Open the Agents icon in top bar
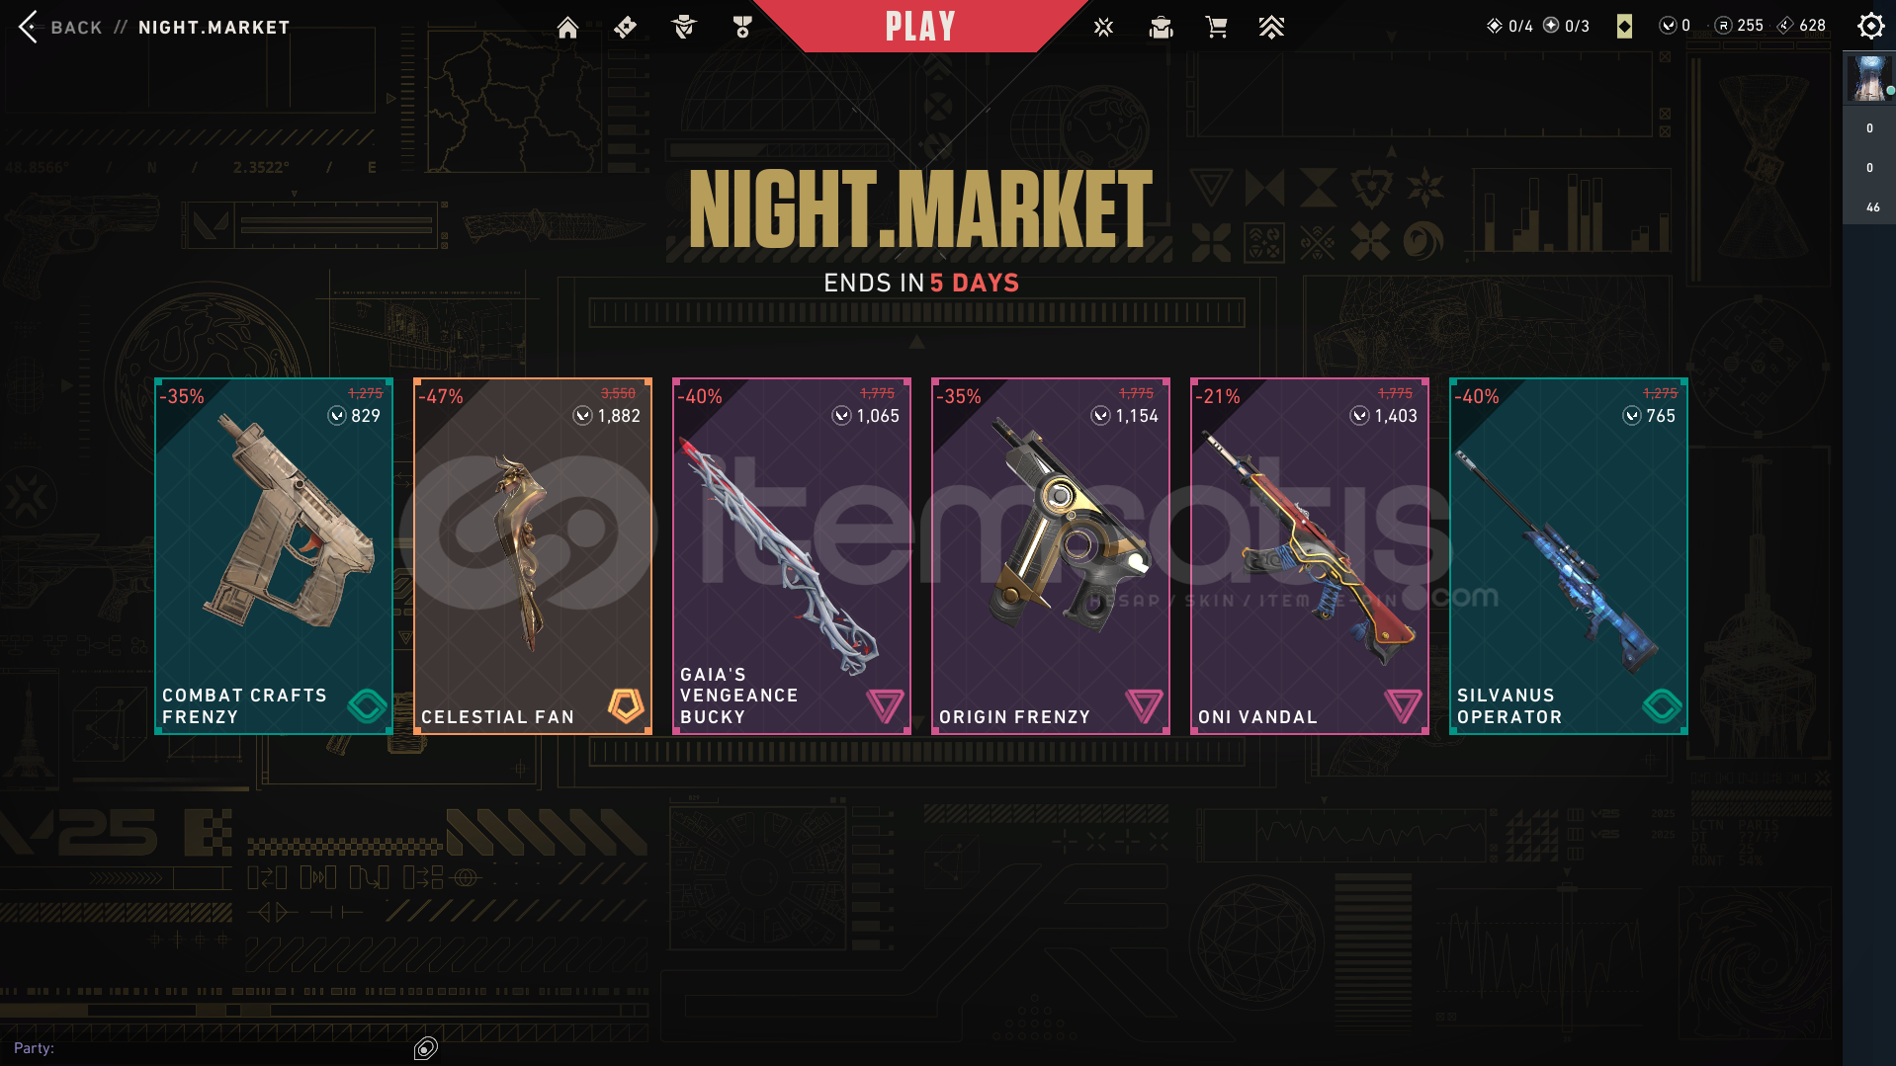The image size is (1896, 1066). [x=684, y=28]
